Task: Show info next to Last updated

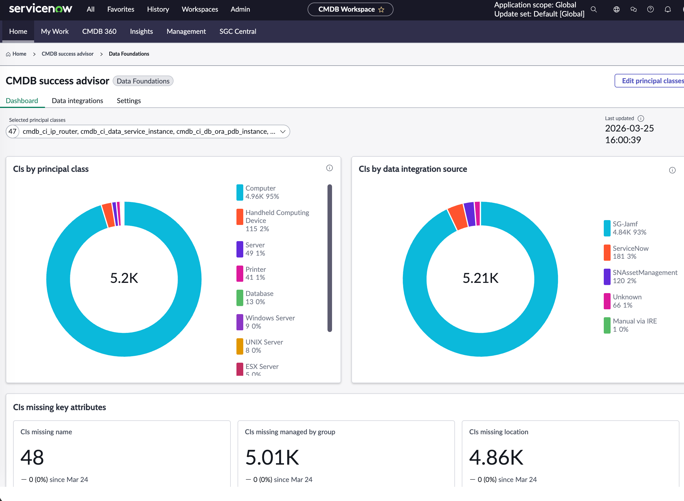Action: coord(640,118)
